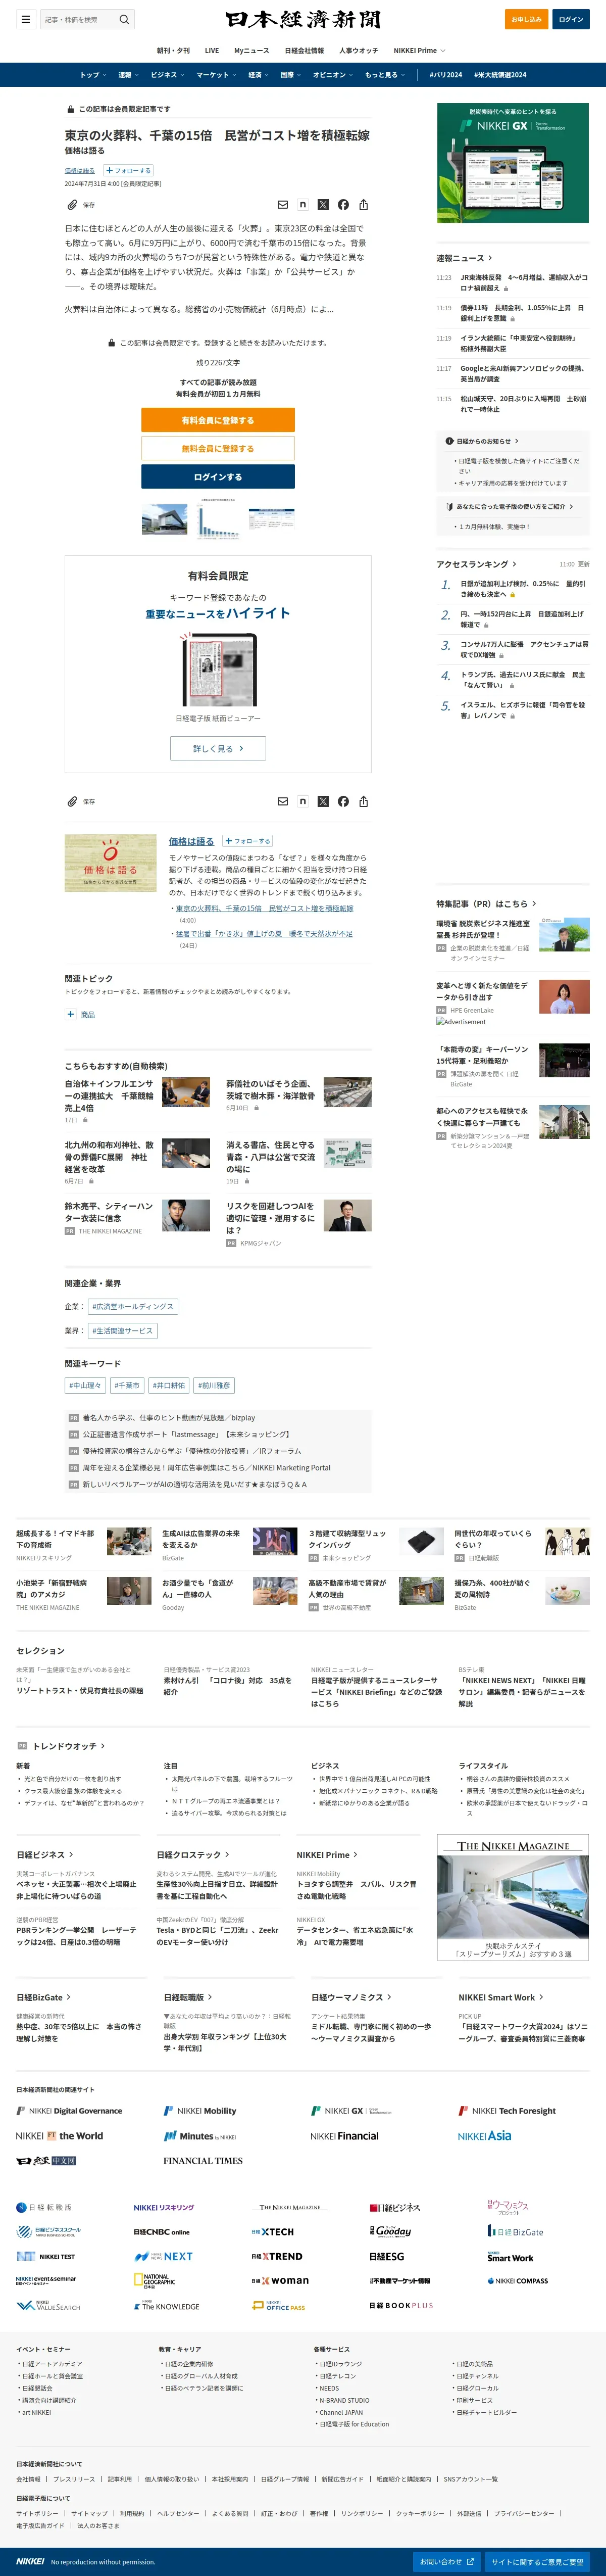This screenshot has height=2576, width=606.
Task: Open the NIKKEI COMPASS logo link
Action: pyautogui.click(x=518, y=2280)
